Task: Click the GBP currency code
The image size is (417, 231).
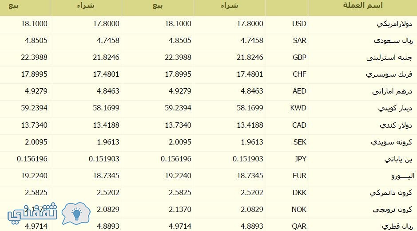Action: coord(299,57)
